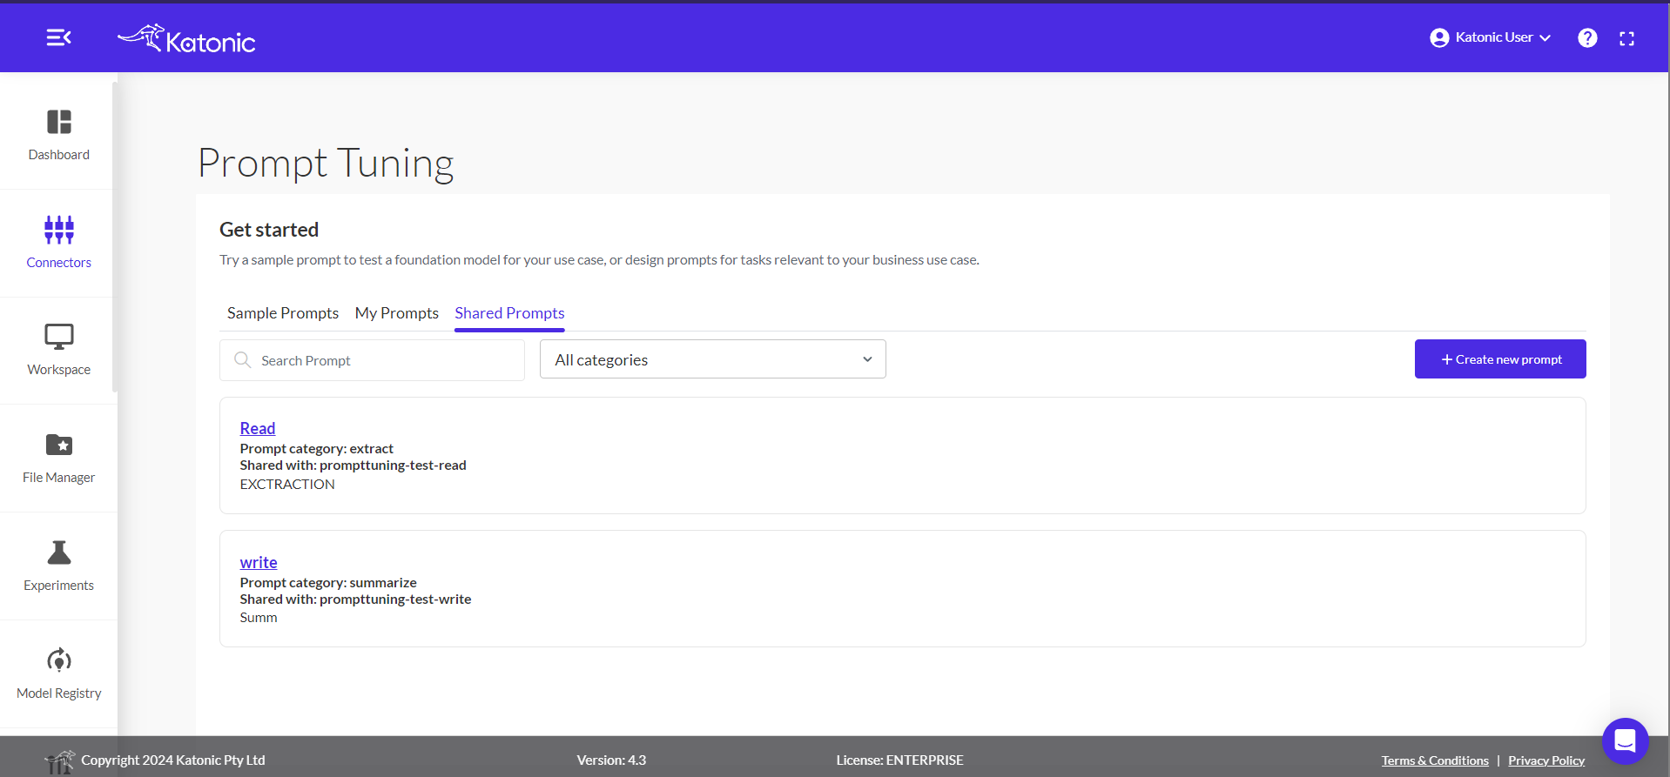Click the Katonic kangaroo logo
This screenshot has height=777, width=1670.
186,39
